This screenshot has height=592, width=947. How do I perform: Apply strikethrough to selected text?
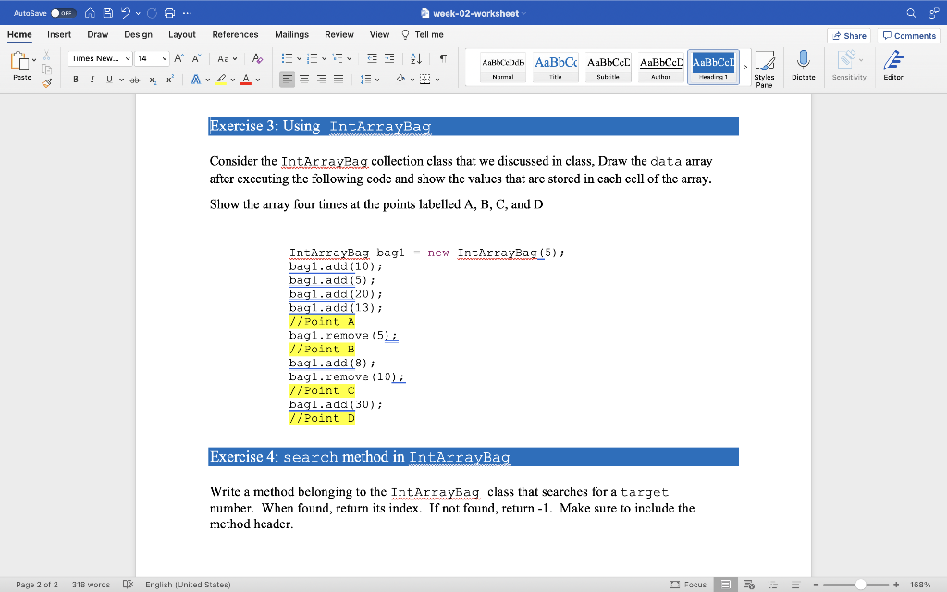[136, 80]
